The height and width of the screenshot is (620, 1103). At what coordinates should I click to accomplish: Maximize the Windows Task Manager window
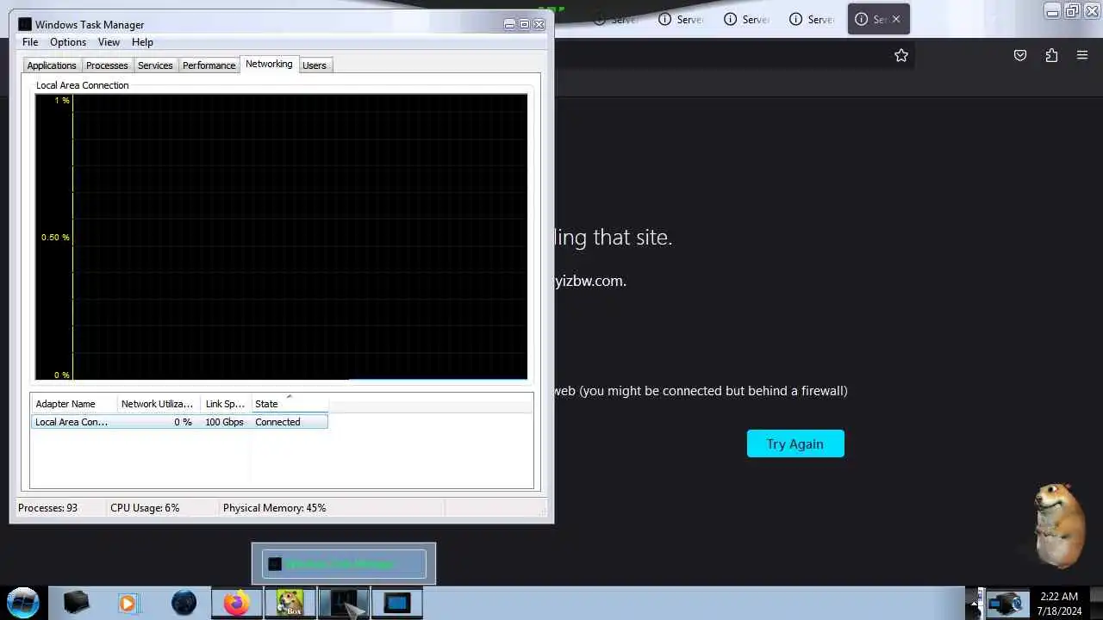(524, 24)
